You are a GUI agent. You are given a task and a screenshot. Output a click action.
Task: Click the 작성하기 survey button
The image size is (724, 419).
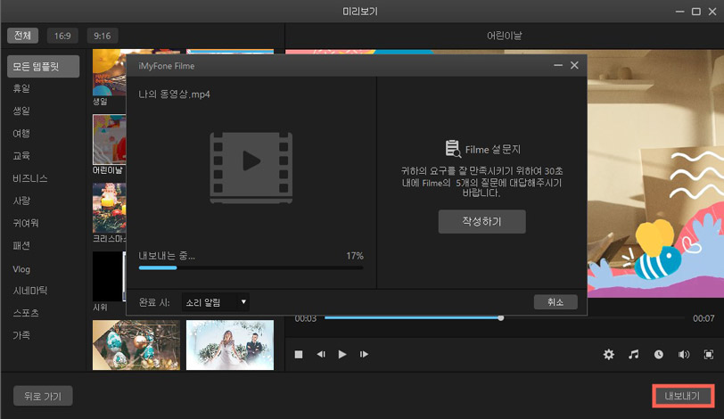pos(481,221)
